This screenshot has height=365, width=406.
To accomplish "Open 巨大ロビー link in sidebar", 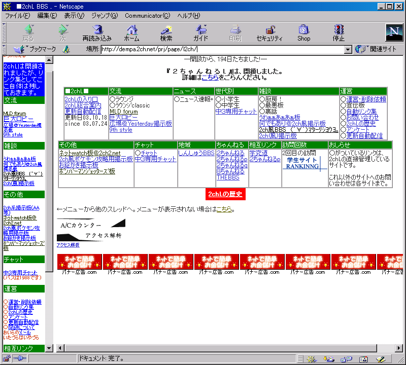I will click(18, 119).
